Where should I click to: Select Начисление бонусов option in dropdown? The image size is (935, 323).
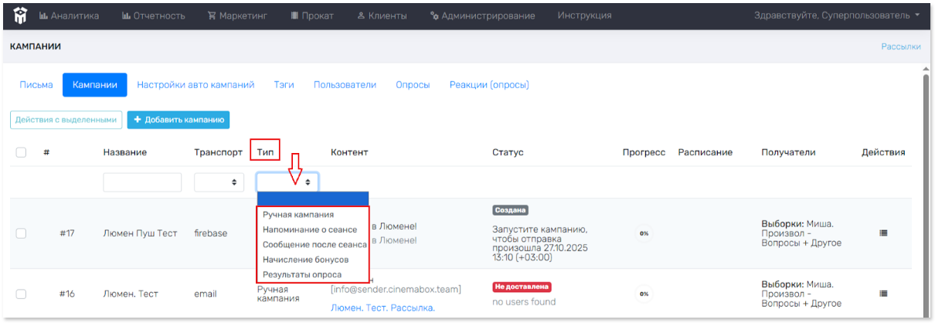(305, 260)
